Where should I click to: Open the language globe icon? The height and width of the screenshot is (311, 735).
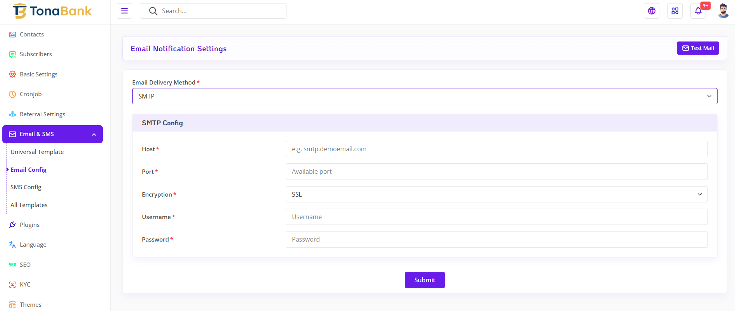652,11
